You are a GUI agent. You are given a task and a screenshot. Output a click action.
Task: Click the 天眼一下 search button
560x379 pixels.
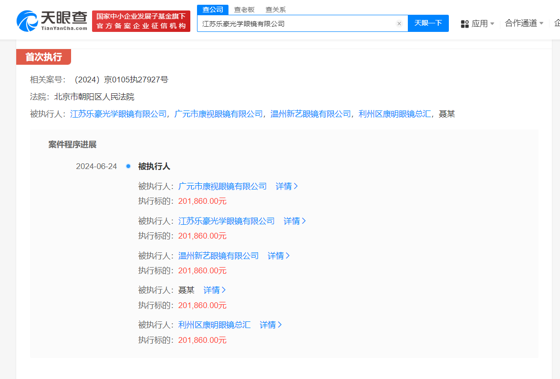tap(428, 23)
